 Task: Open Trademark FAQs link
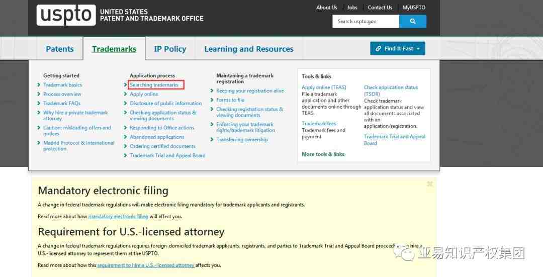click(62, 103)
